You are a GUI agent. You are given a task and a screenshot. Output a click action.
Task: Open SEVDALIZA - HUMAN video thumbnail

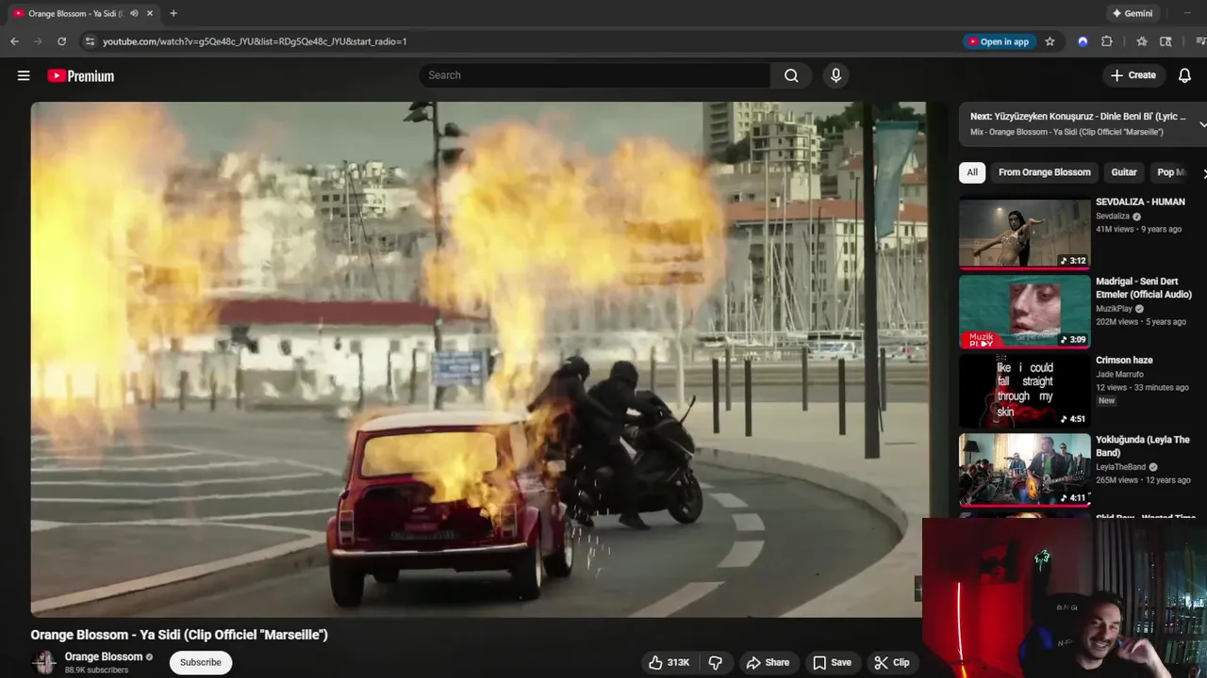(x=1024, y=234)
